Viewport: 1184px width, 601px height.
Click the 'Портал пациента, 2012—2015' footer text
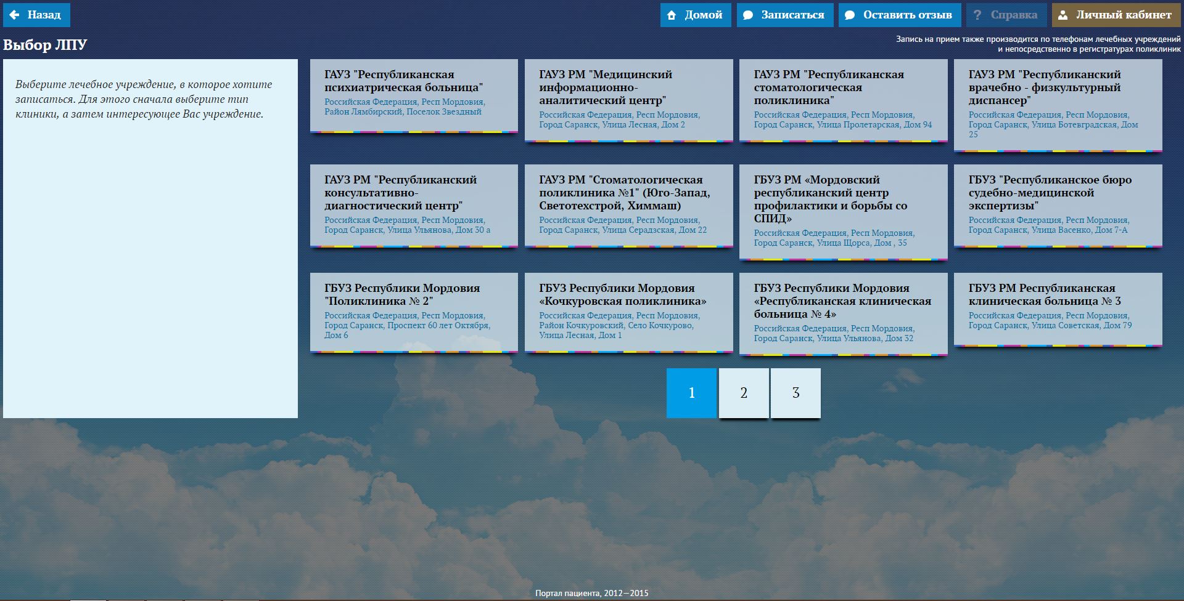tap(592, 594)
